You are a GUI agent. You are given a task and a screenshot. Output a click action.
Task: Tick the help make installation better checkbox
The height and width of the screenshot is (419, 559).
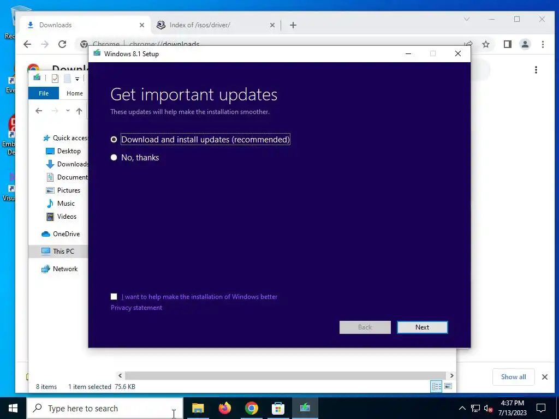point(114,296)
